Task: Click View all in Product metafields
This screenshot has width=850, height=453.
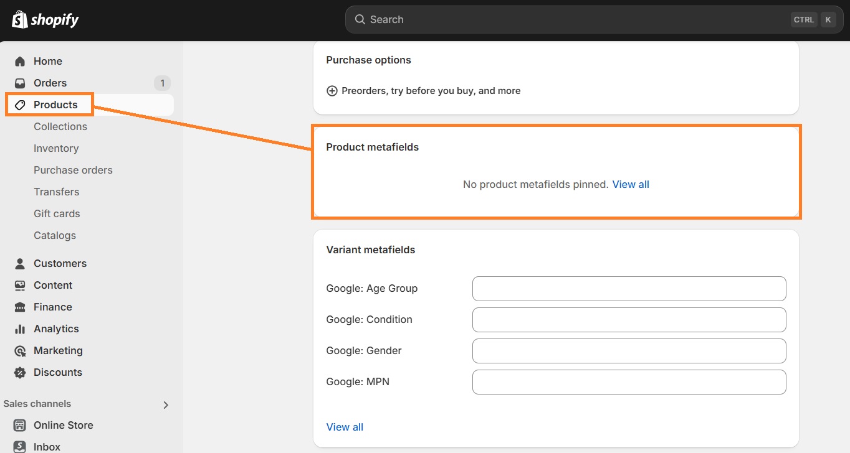Action: [631, 184]
